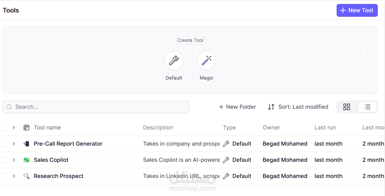Tick the select-all checkbox in header row
385x196 pixels.
click(x=3, y=128)
